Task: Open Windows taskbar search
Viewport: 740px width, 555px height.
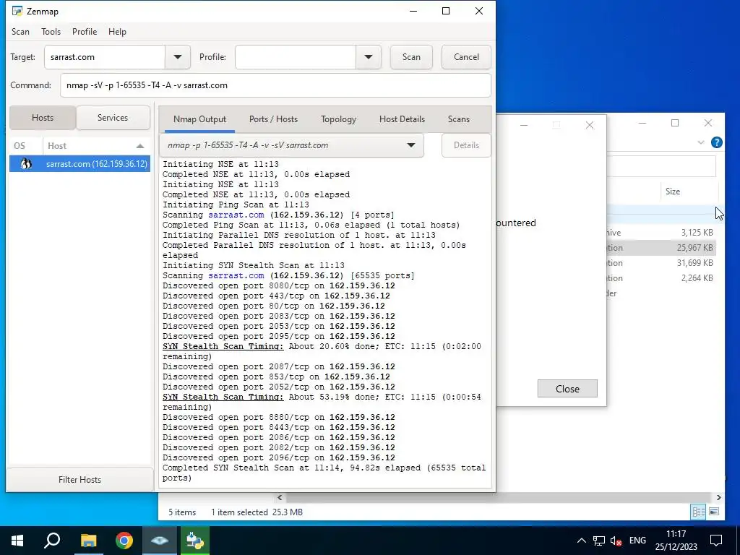Action: [x=52, y=541]
